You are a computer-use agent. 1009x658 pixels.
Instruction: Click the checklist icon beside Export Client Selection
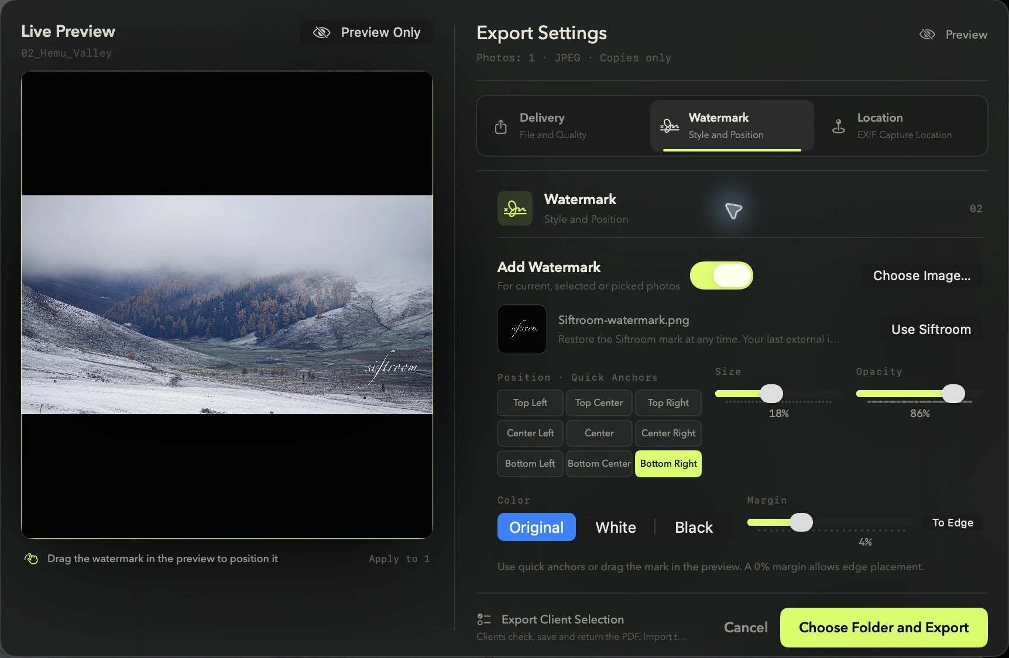click(484, 619)
